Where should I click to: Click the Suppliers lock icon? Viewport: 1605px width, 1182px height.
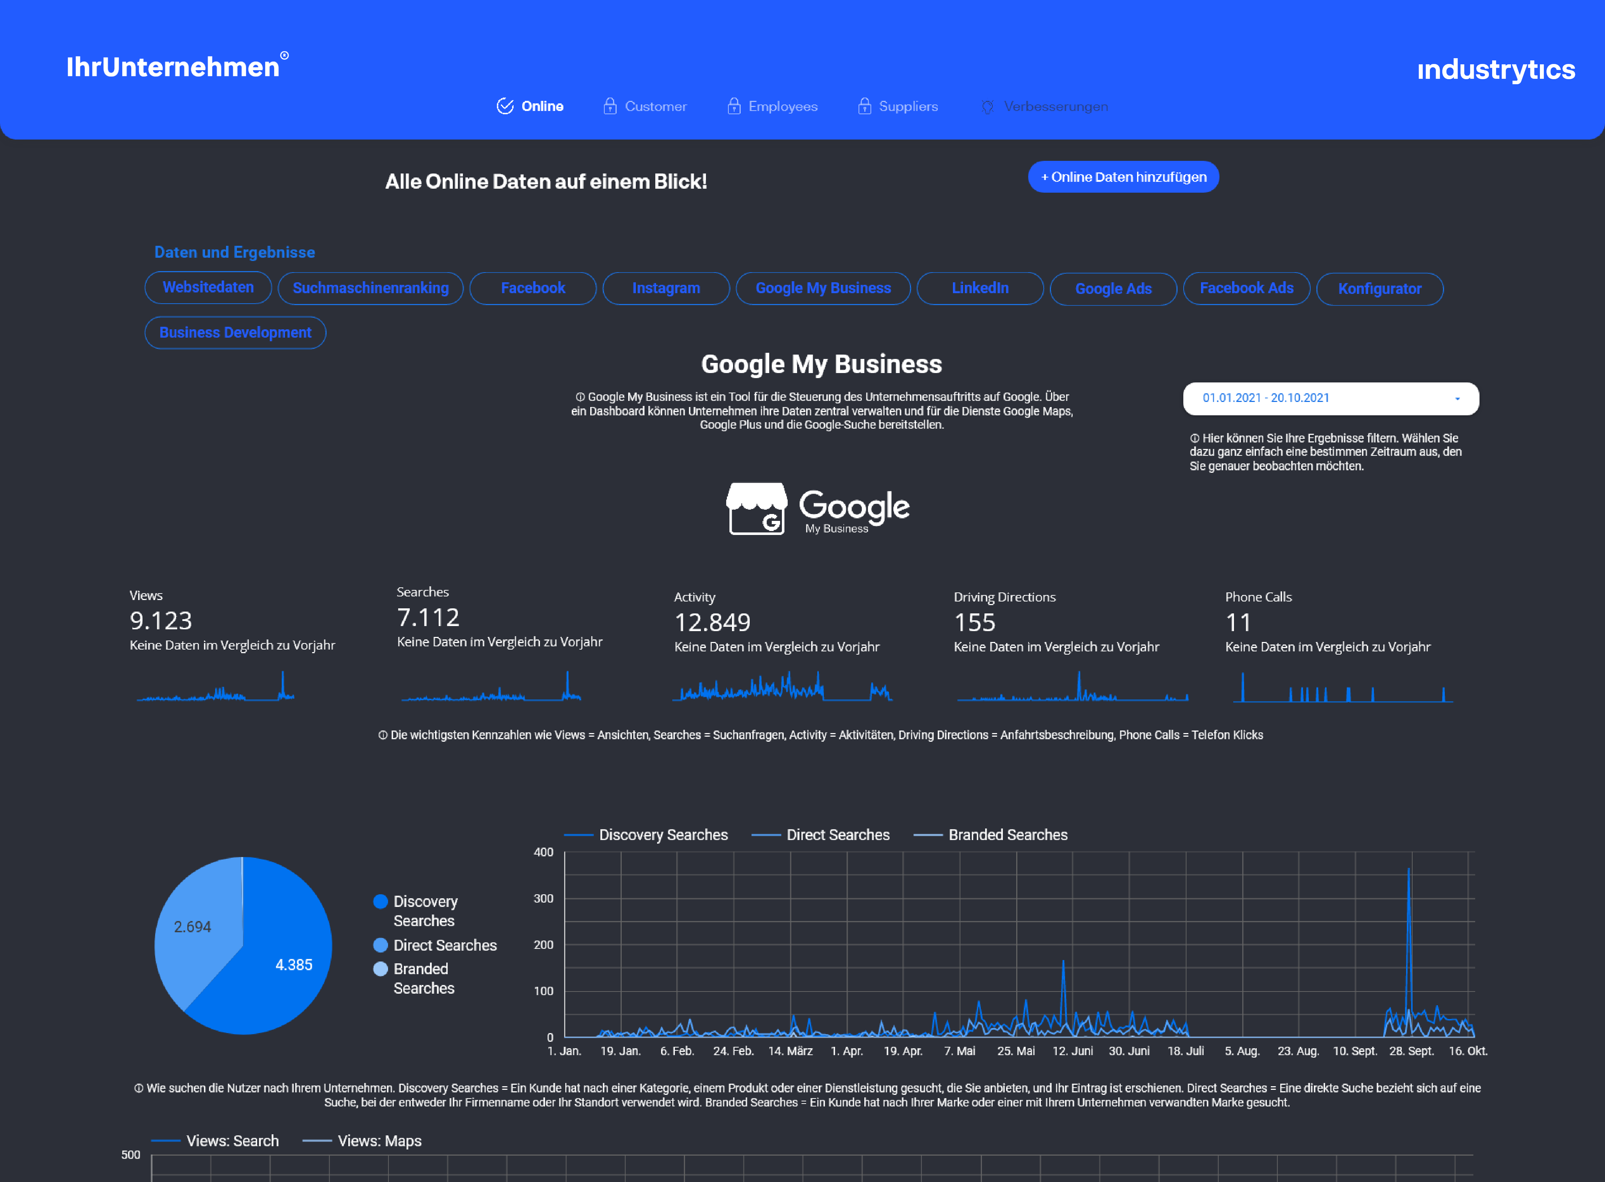(x=864, y=106)
